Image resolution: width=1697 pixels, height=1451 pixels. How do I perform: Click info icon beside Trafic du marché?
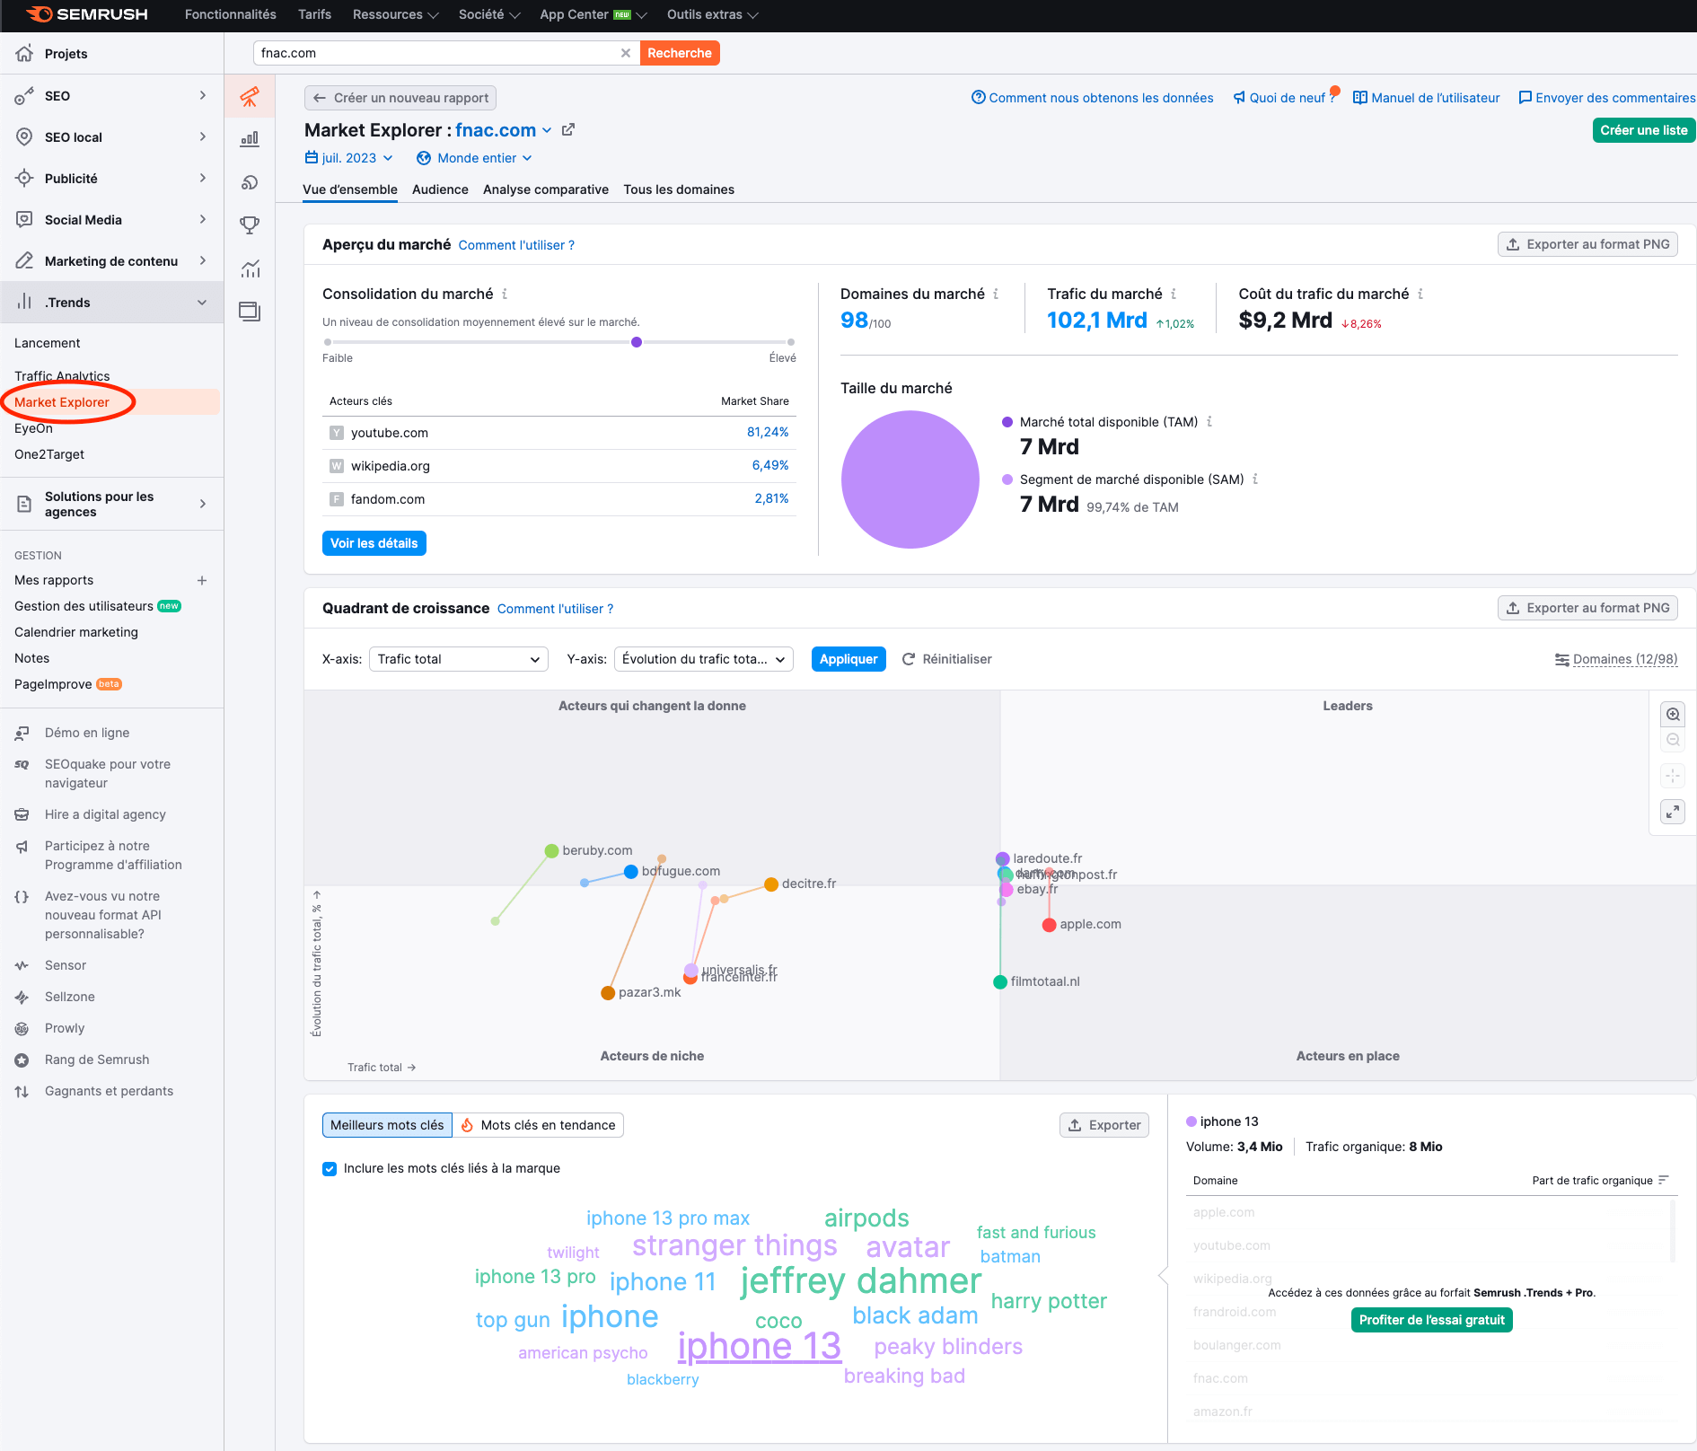(1174, 294)
